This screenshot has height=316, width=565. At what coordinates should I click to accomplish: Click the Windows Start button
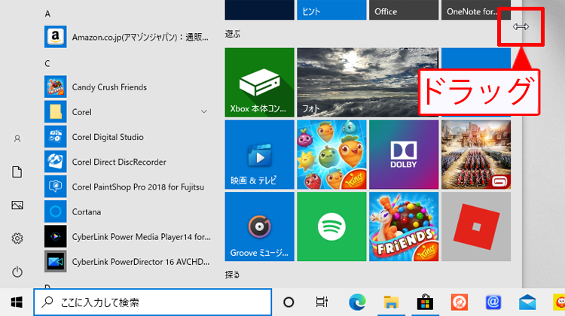(17, 302)
